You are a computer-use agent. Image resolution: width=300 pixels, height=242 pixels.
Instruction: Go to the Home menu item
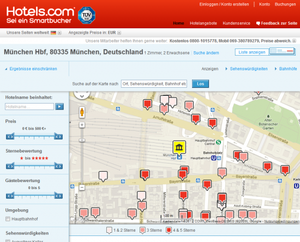[x=178, y=23]
